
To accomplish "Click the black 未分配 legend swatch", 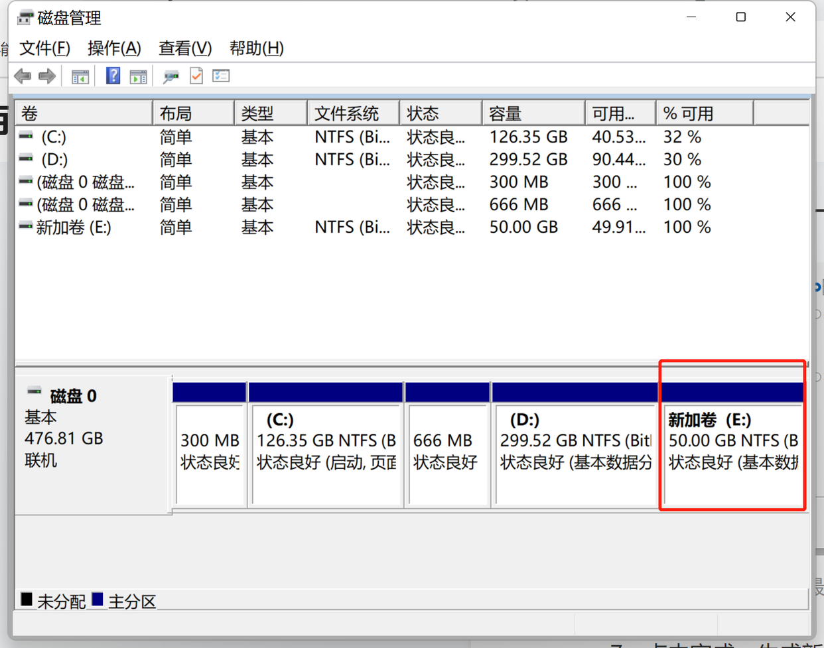I will pyautogui.click(x=27, y=600).
